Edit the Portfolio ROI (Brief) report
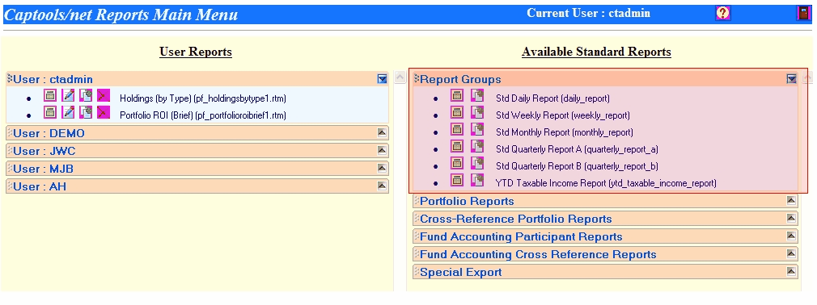Image resolution: width=817 pixels, height=305 pixels. click(x=68, y=112)
